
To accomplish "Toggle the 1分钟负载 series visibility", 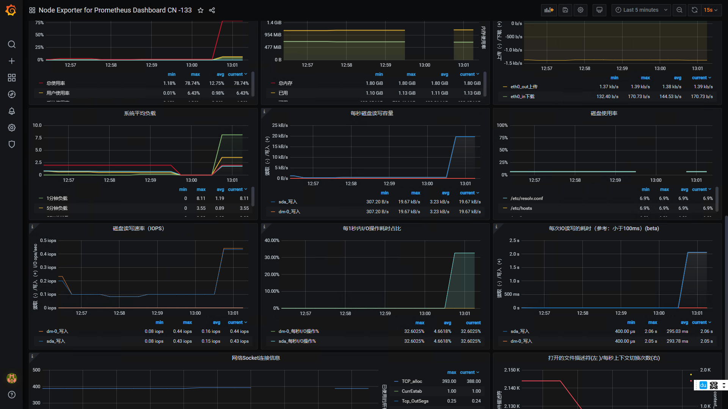I will click(57, 198).
